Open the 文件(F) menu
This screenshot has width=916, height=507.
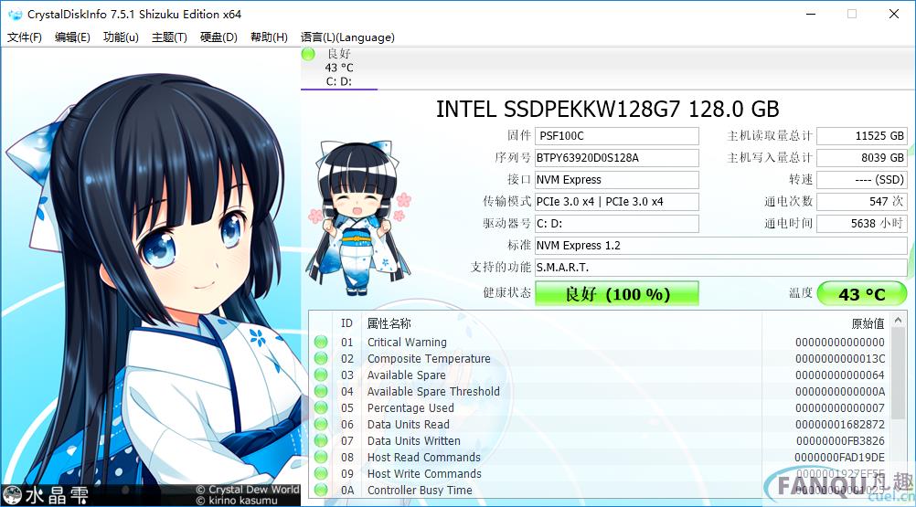point(25,37)
